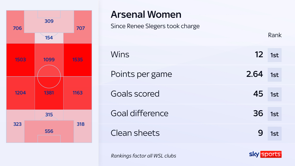295x166 pixels.
Task: Click the central zone labeled 1381
Action: (x=49, y=93)
